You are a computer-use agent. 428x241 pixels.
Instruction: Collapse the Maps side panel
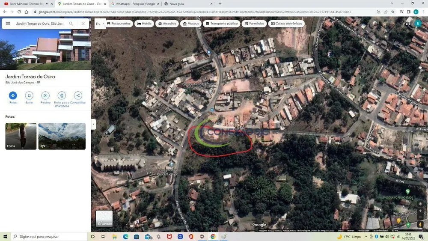93,125
